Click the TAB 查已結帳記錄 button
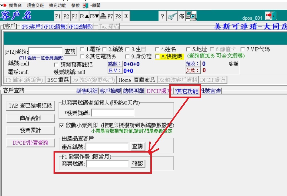 click(31, 106)
